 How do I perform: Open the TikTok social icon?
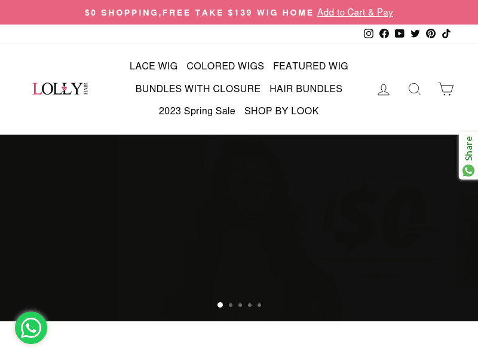pos(446,34)
